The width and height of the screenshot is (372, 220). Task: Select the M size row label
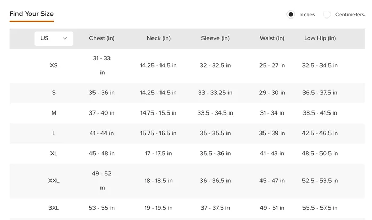pos(54,113)
